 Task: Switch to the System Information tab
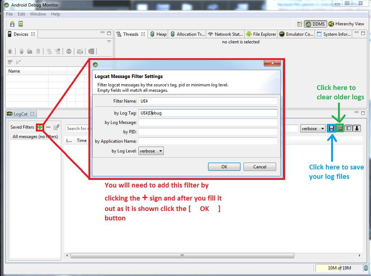[x=334, y=34]
